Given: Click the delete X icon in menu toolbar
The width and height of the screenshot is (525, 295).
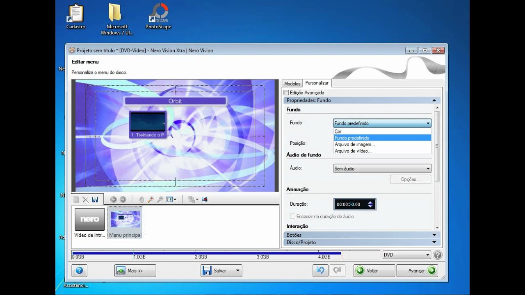Looking at the screenshot, I should (x=85, y=200).
